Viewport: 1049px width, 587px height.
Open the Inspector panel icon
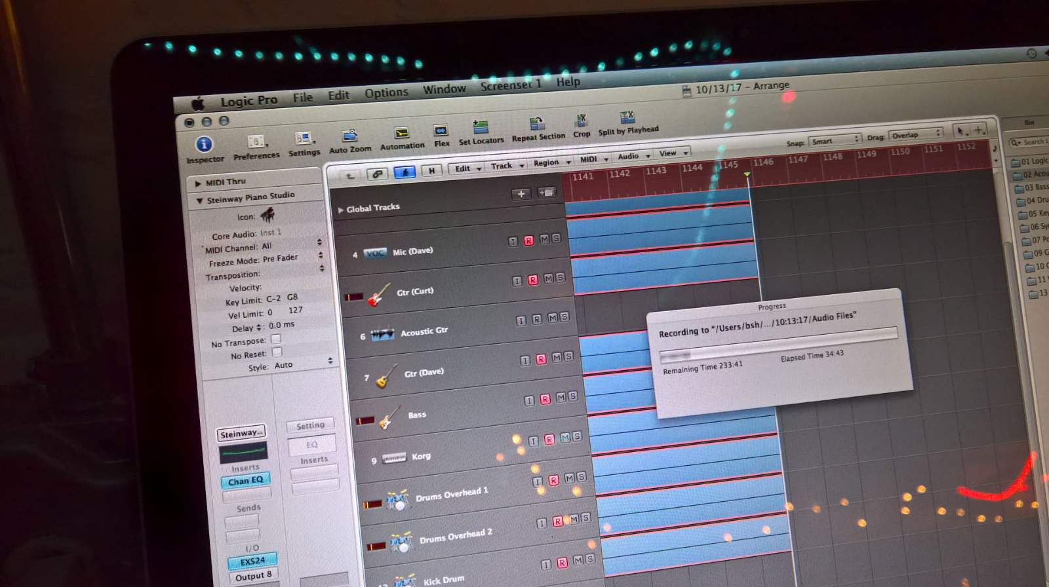coord(204,144)
